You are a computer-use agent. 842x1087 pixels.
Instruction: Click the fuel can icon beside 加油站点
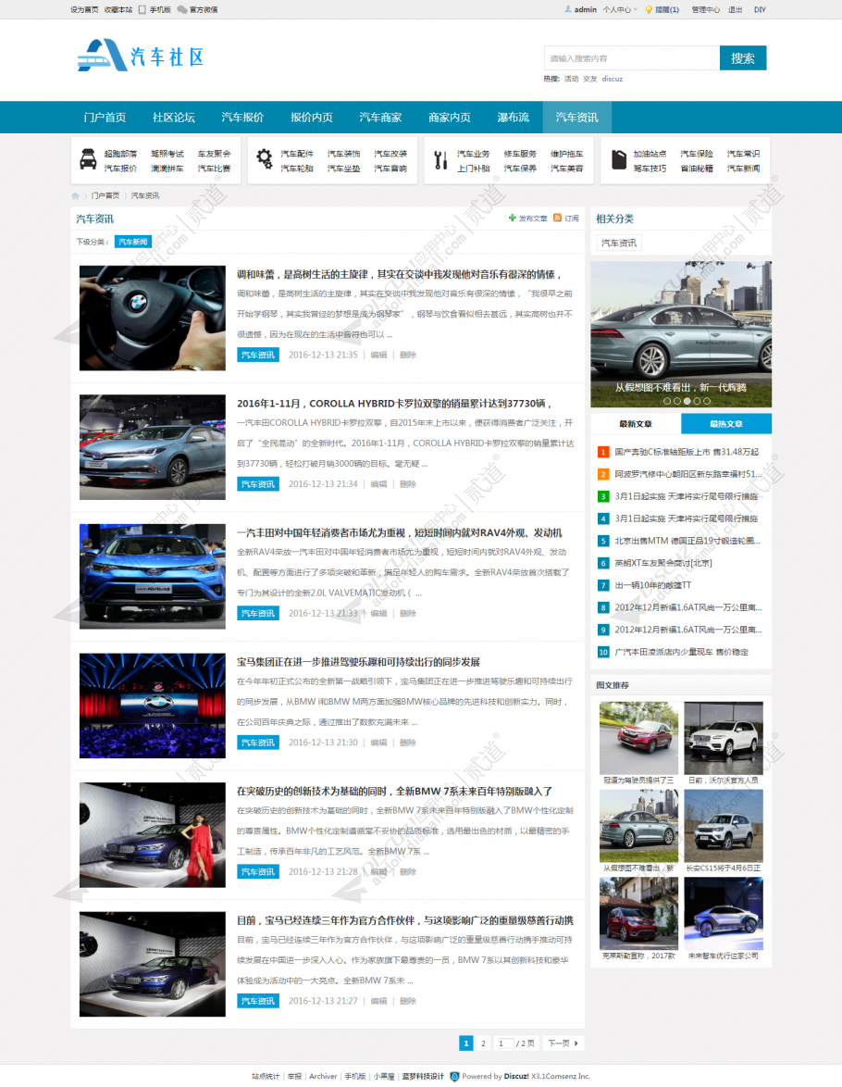(x=618, y=159)
